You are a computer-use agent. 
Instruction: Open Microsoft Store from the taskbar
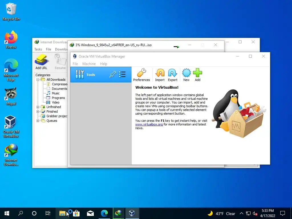tap(76, 213)
